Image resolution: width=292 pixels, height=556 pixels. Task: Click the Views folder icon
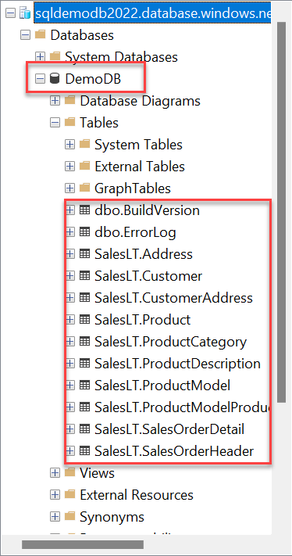(x=69, y=472)
